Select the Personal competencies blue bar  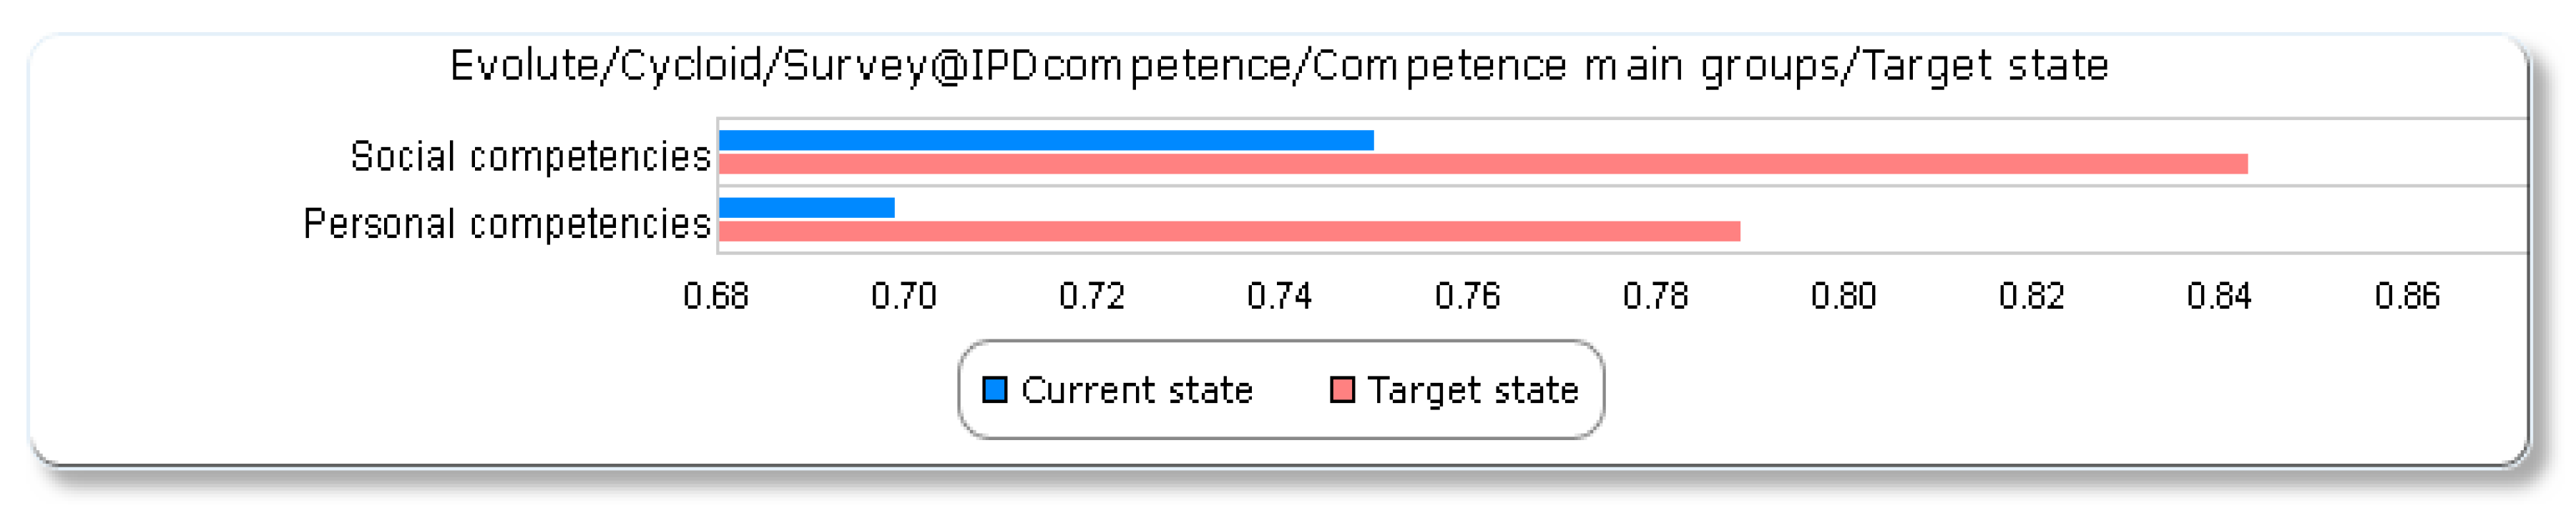point(806,208)
